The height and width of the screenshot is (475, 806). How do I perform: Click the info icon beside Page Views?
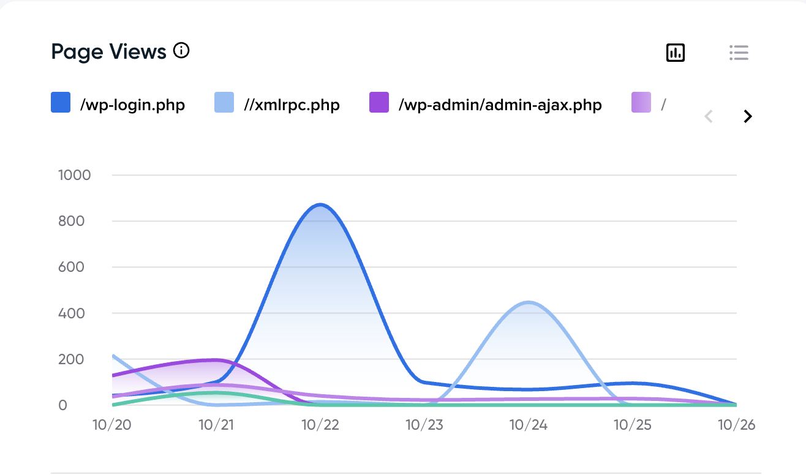pyautogui.click(x=181, y=51)
